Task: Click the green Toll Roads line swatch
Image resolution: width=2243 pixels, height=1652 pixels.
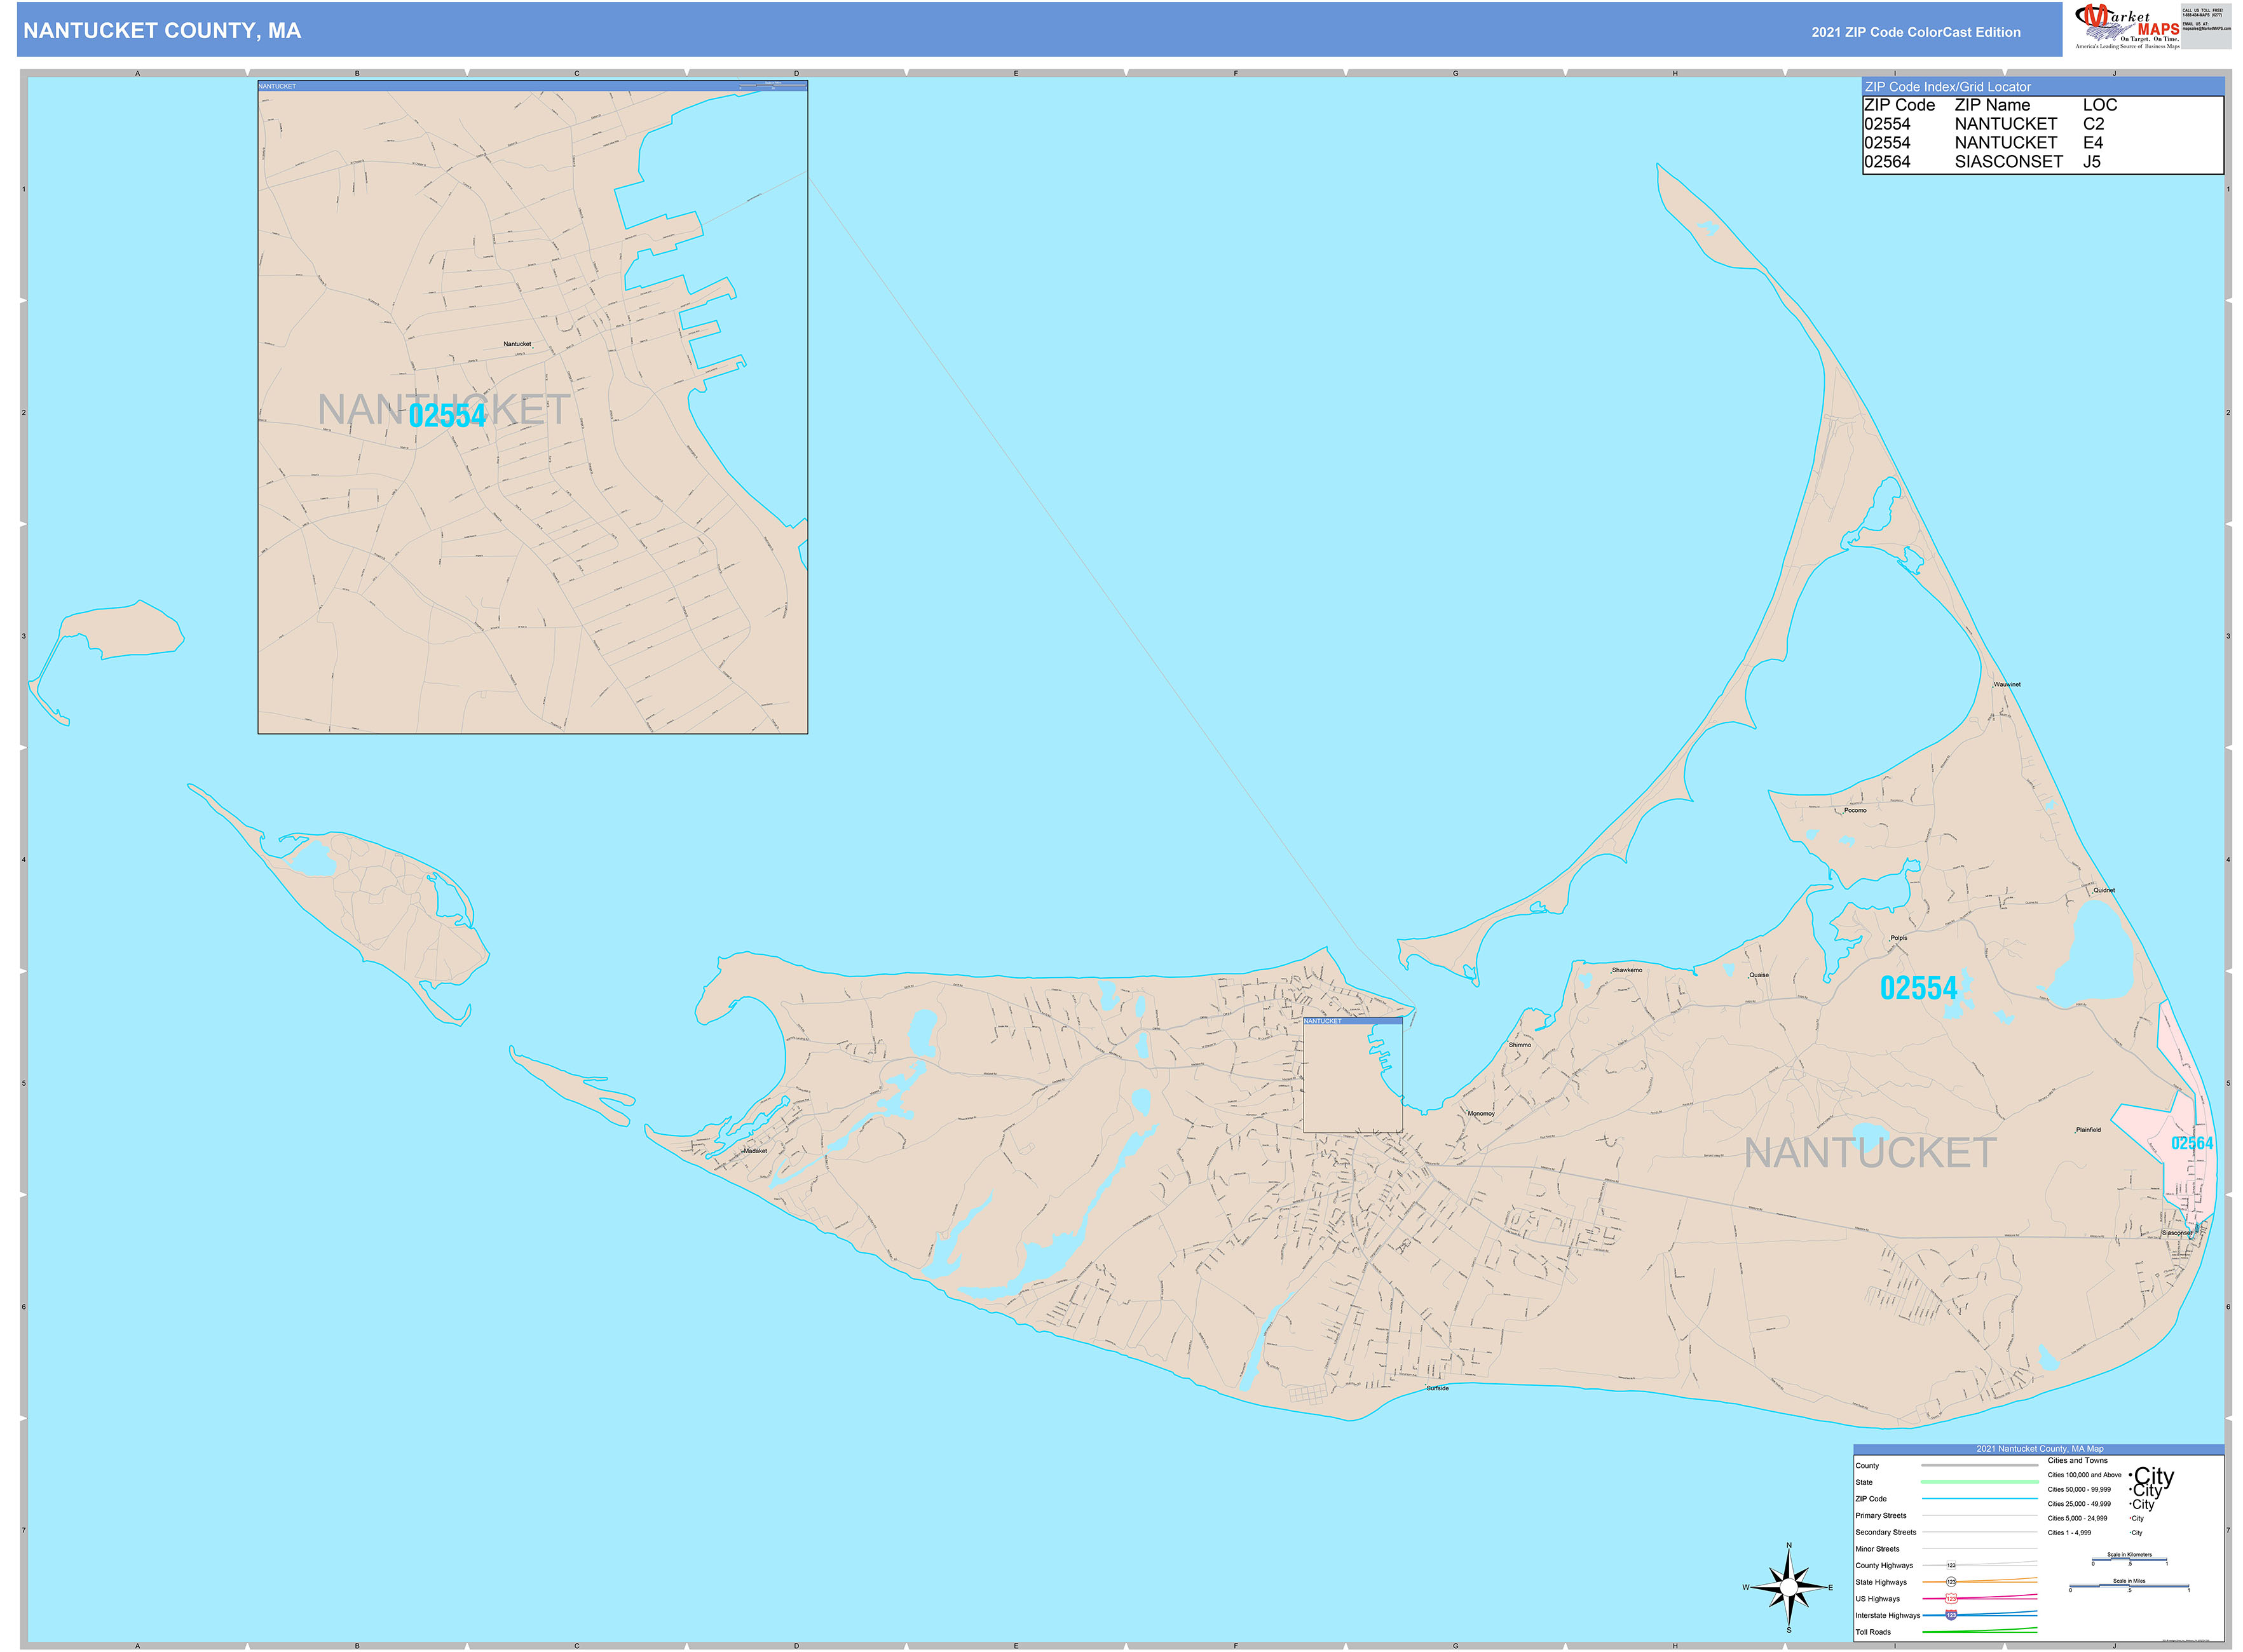Action: click(x=1980, y=1631)
